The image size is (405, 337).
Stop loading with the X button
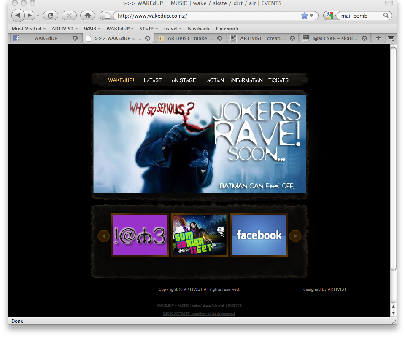(x=69, y=16)
